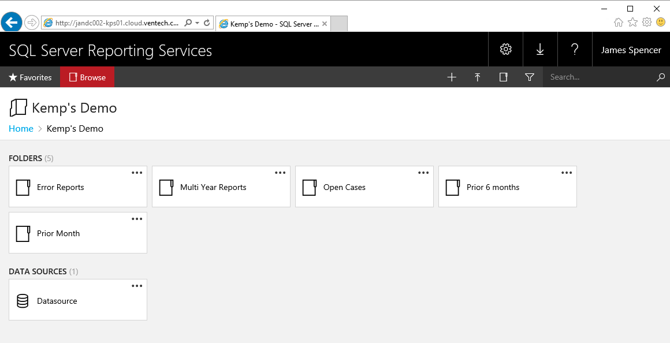This screenshot has height=343, width=670.
Task: Expand the ellipsis menu on Error Reports
Action: click(137, 173)
